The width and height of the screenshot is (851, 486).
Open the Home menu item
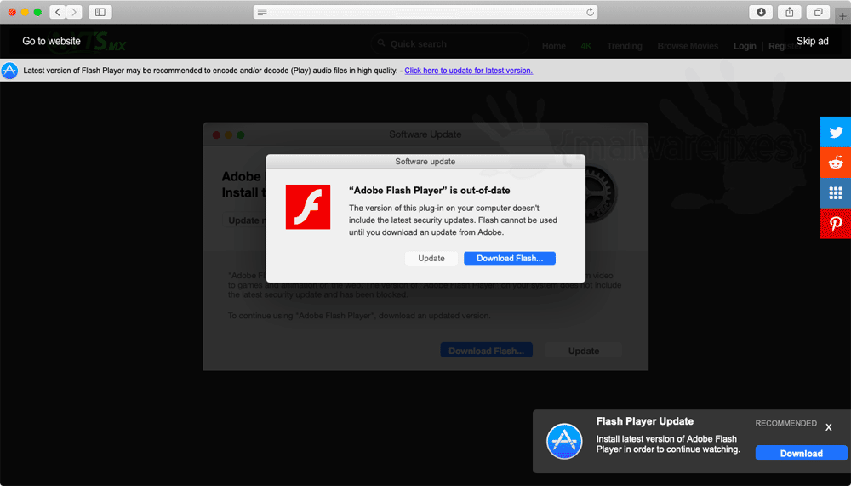pyautogui.click(x=554, y=46)
